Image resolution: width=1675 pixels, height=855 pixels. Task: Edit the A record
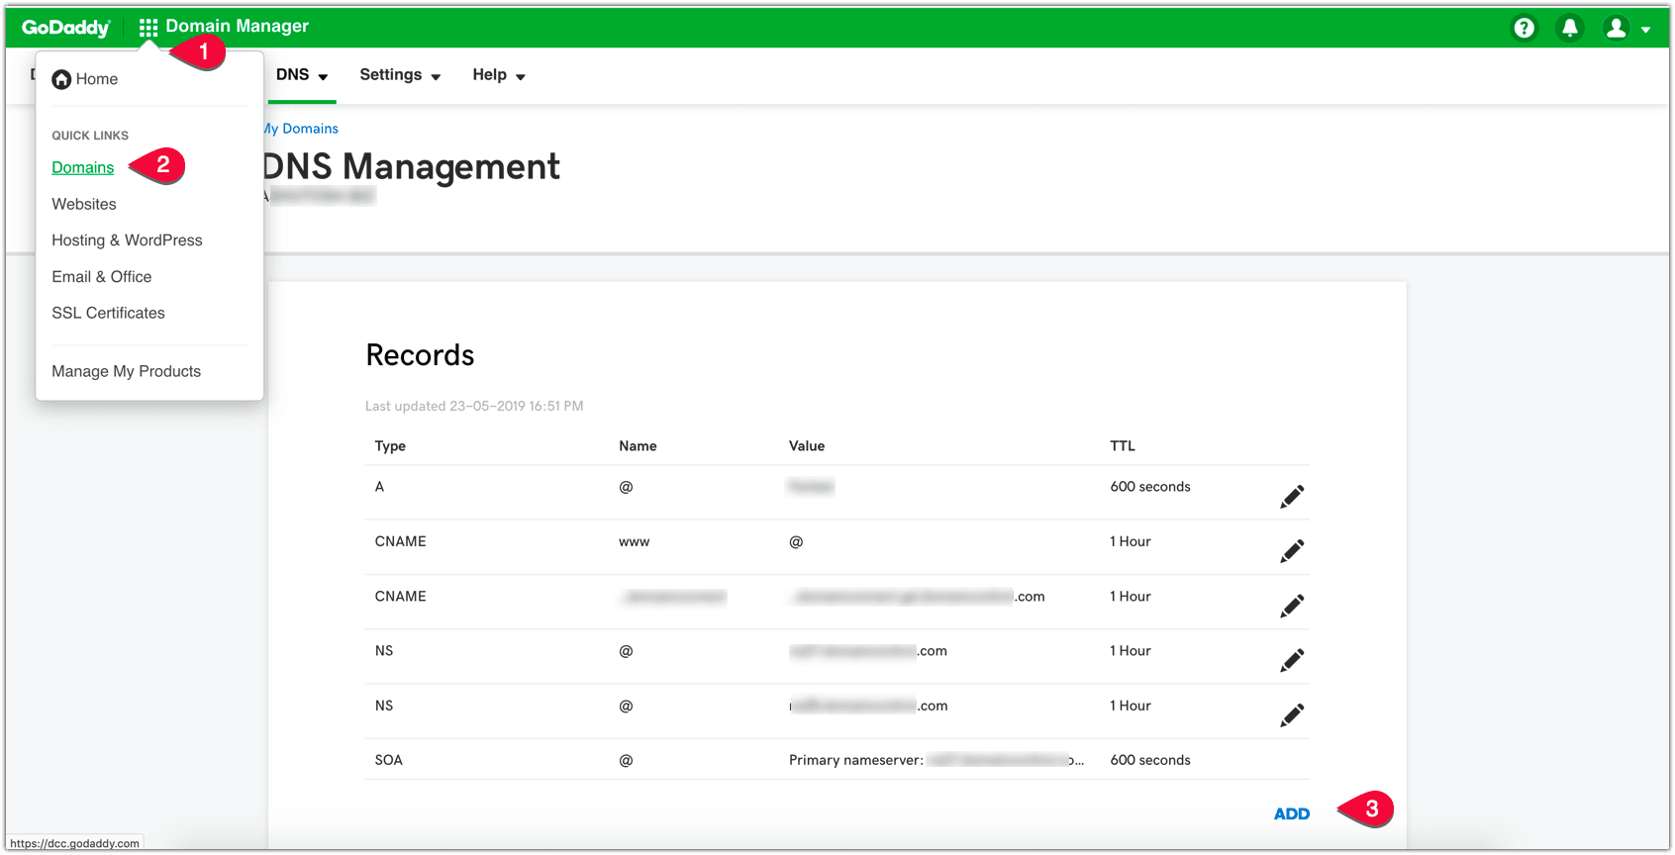[x=1292, y=497]
